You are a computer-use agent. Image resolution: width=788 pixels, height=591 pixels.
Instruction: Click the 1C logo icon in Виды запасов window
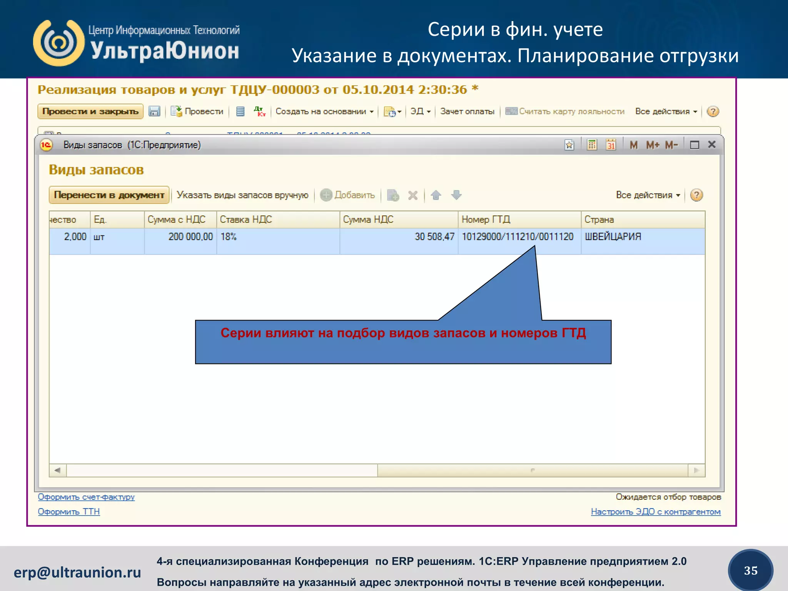47,145
